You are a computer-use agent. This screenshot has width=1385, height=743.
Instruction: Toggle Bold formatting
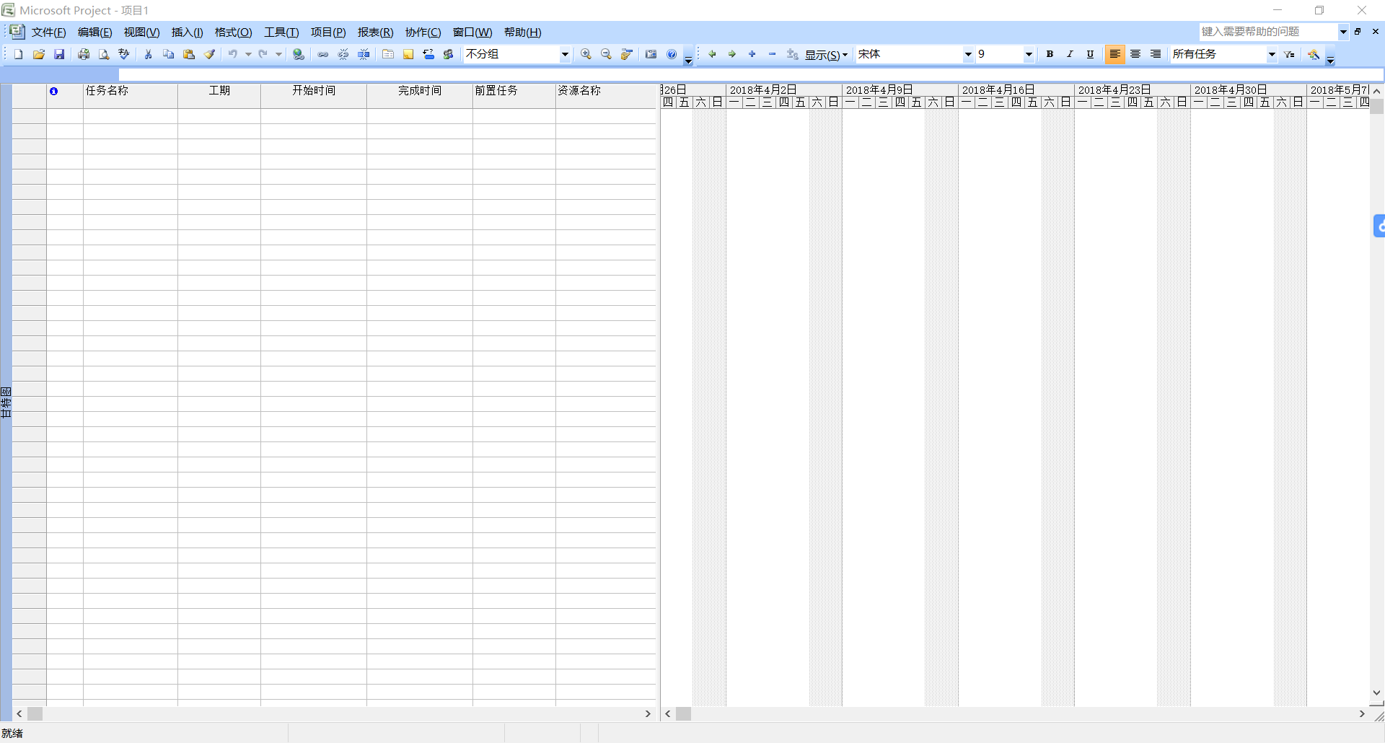pyautogui.click(x=1050, y=54)
